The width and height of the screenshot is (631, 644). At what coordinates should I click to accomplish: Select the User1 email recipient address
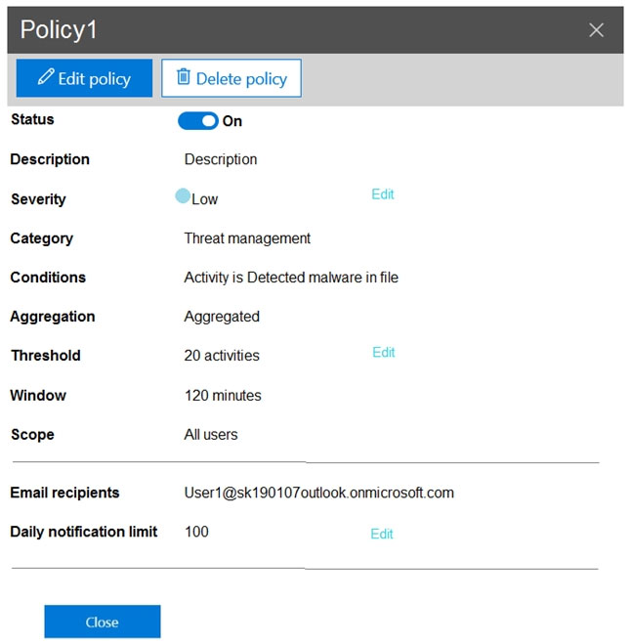(319, 493)
